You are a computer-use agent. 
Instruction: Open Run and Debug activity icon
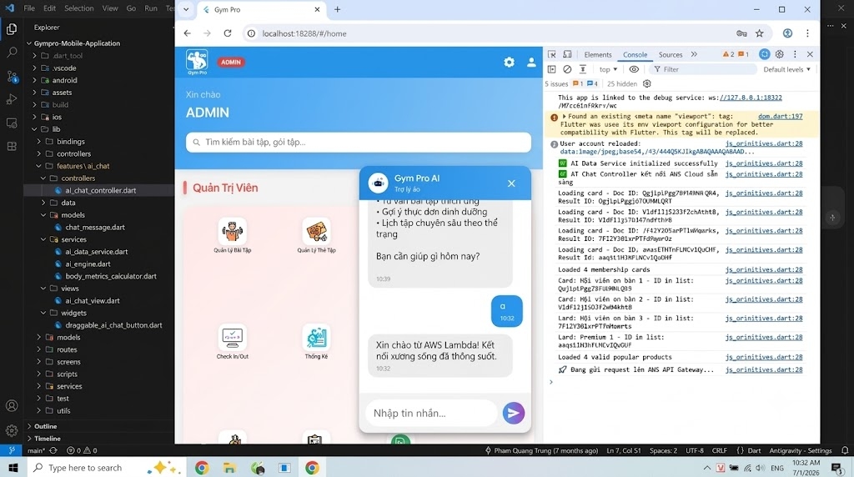click(12, 99)
